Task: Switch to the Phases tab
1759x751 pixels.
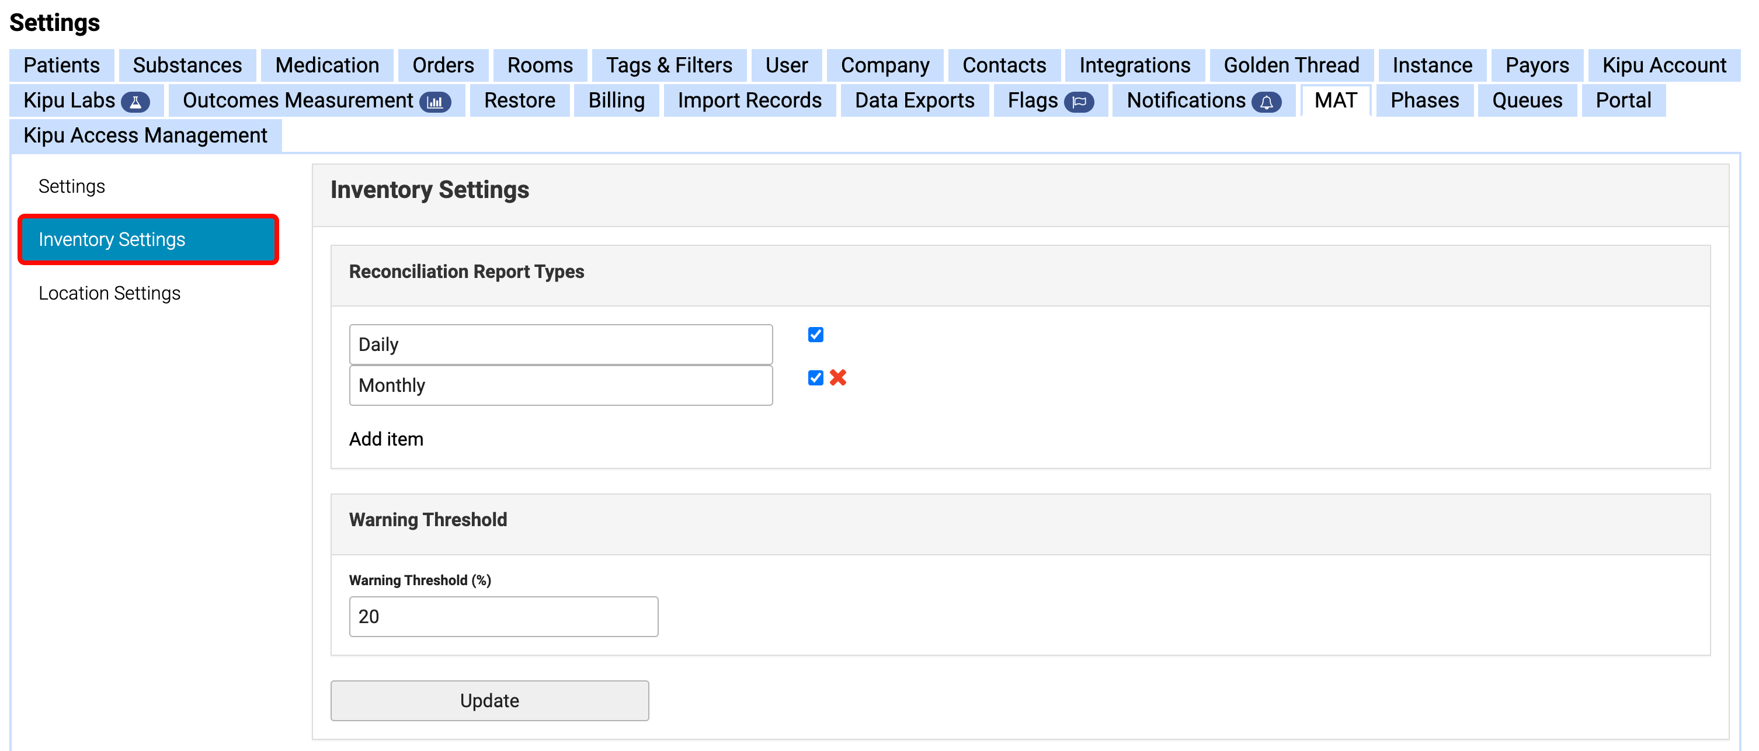Action: [1424, 100]
